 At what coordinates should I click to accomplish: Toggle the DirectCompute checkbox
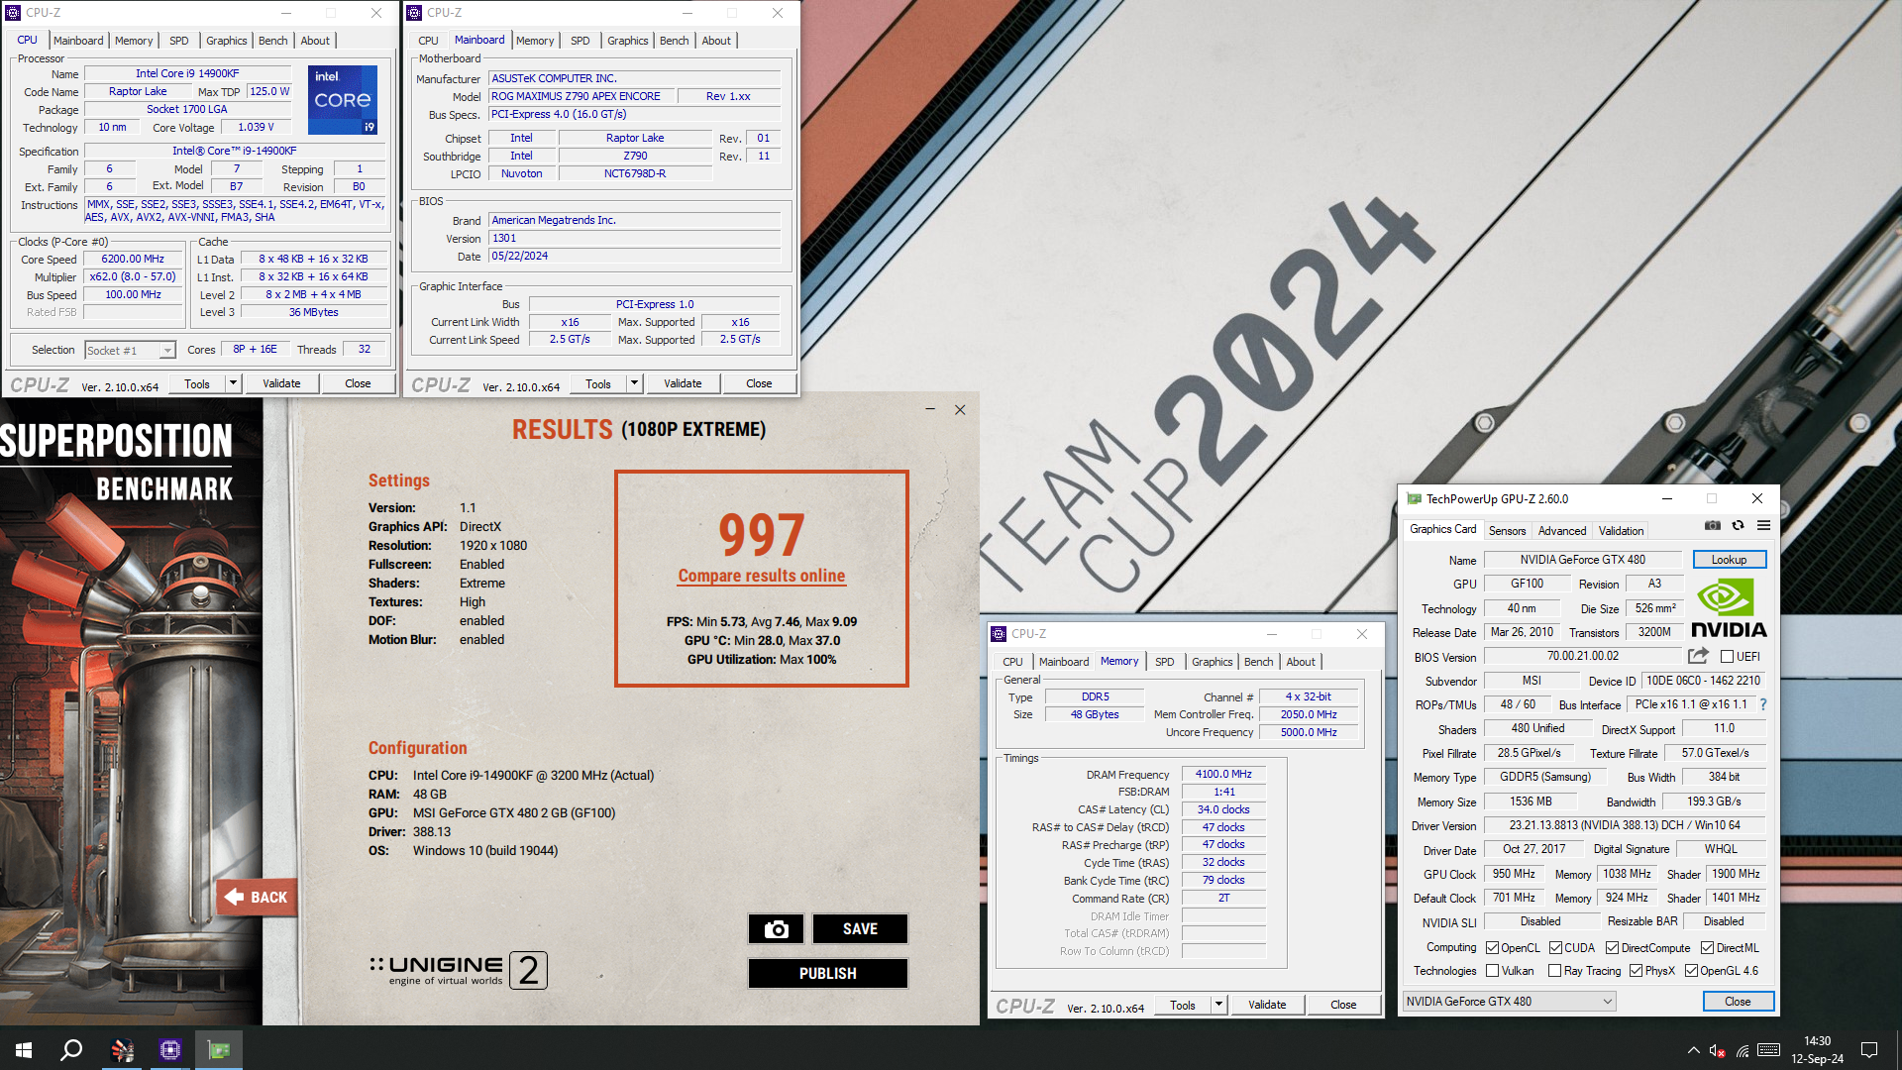pos(1612,948)
